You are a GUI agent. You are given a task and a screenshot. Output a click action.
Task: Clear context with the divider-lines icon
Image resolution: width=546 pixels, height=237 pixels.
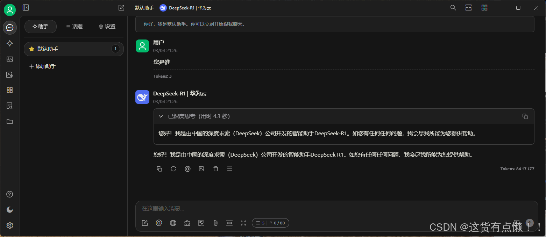229,223
